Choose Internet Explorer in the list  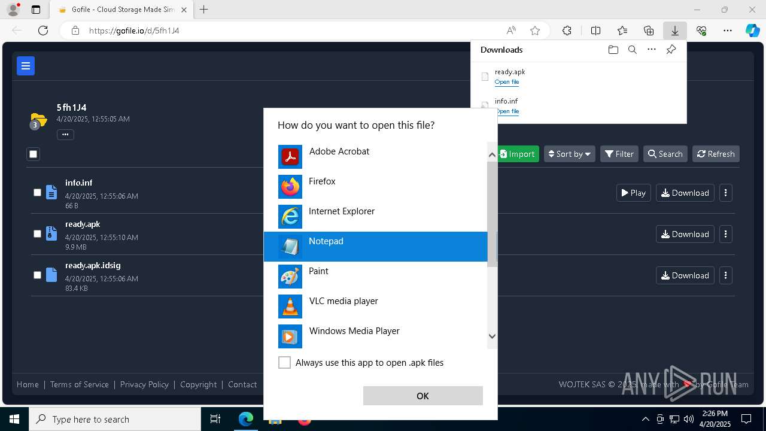tap(376, 217)
